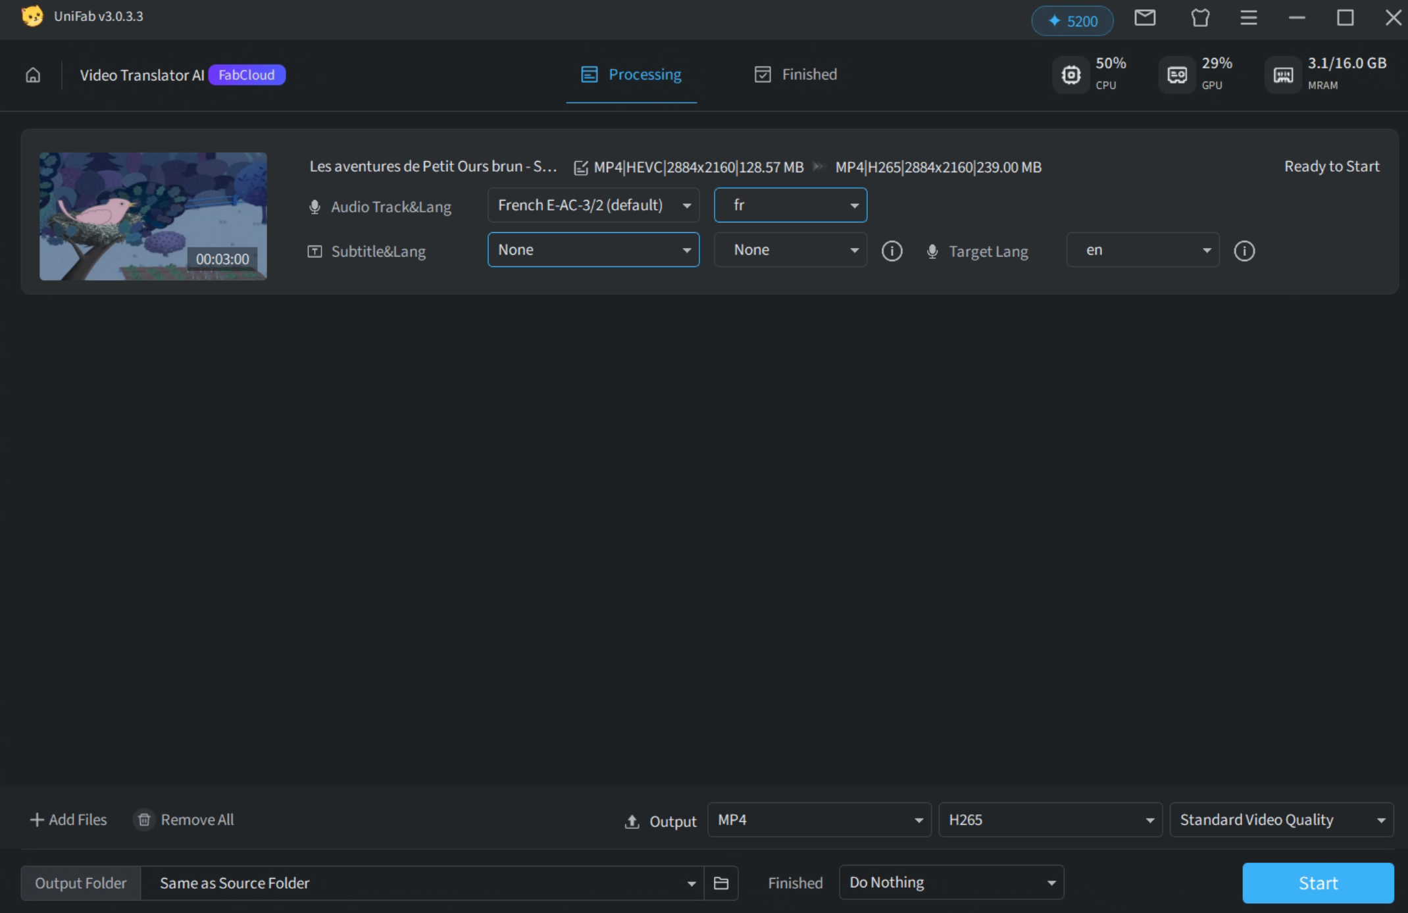Show info next to Target Lang
Image resolution: width=1408 pixels, height=913 pixels.
click(1244, 251)
